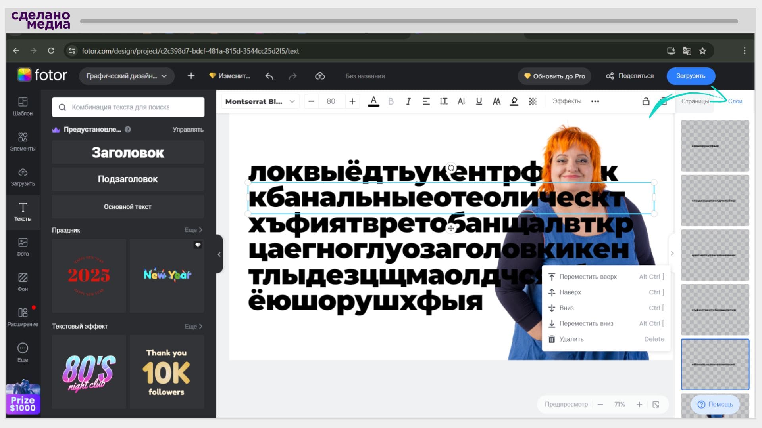Open the Элементы sidebar panel

pyautogui.click(x=23, y=142)
